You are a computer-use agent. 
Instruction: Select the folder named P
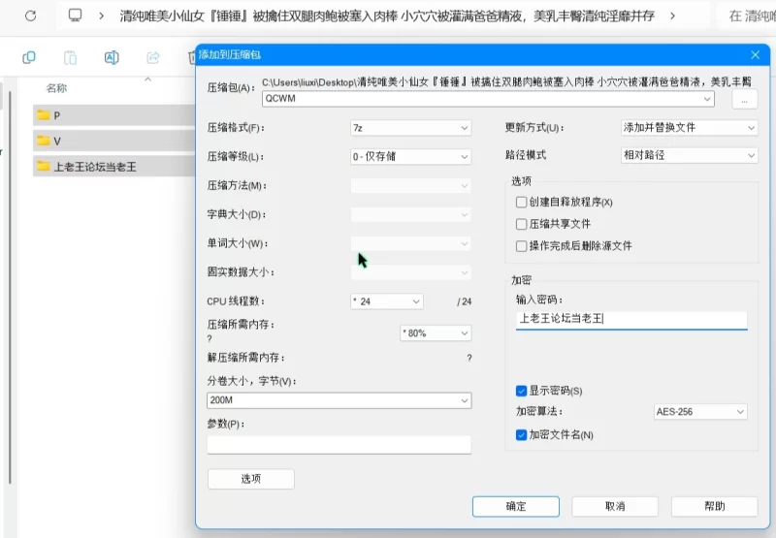(114, 115)
